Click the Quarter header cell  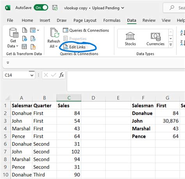click(x=44, y=105)
